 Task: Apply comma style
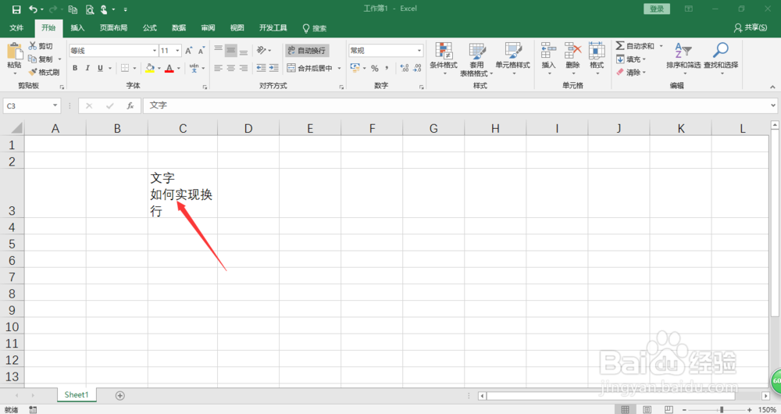click(x=387, y=68)
